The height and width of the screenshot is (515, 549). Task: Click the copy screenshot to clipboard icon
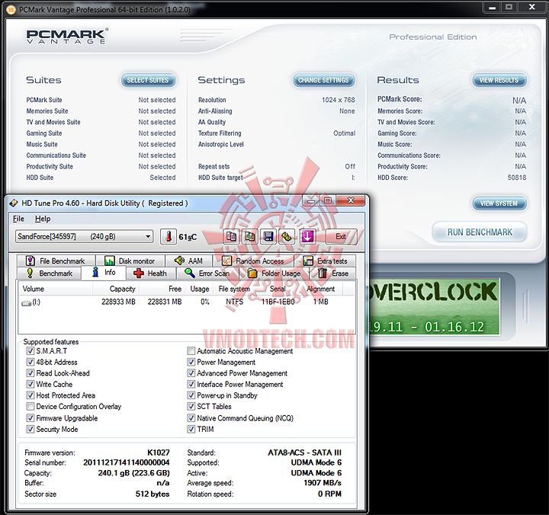pos(249,237)
